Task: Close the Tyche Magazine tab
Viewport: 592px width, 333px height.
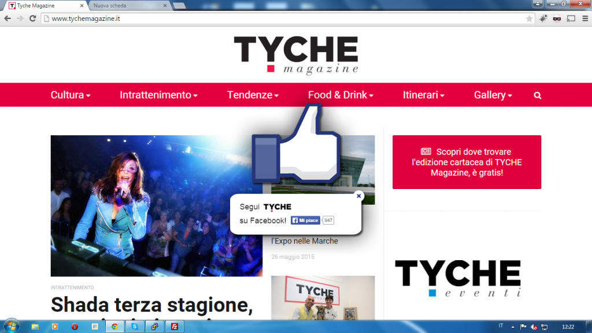Action: pyautogui.click(x=82, y=6)
